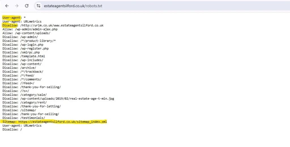Click 'Disallow: /archive/' line
290x147 pixels.
pos(19,68)
